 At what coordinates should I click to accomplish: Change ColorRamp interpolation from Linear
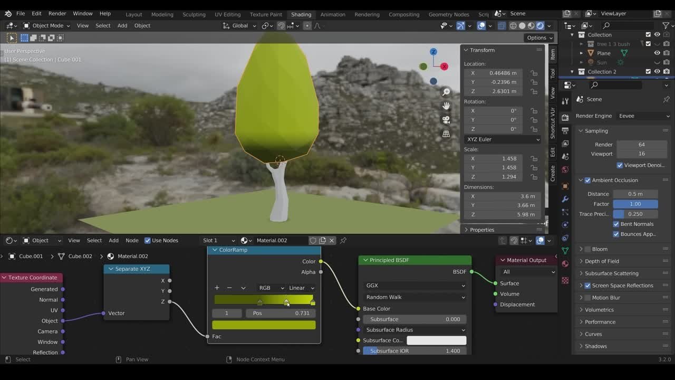[x=301, y=288]
